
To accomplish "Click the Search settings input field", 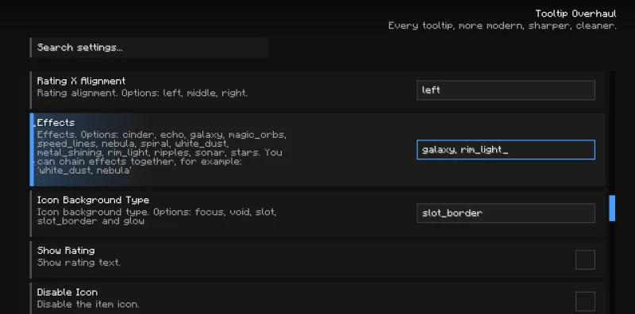I will [149, 48].
